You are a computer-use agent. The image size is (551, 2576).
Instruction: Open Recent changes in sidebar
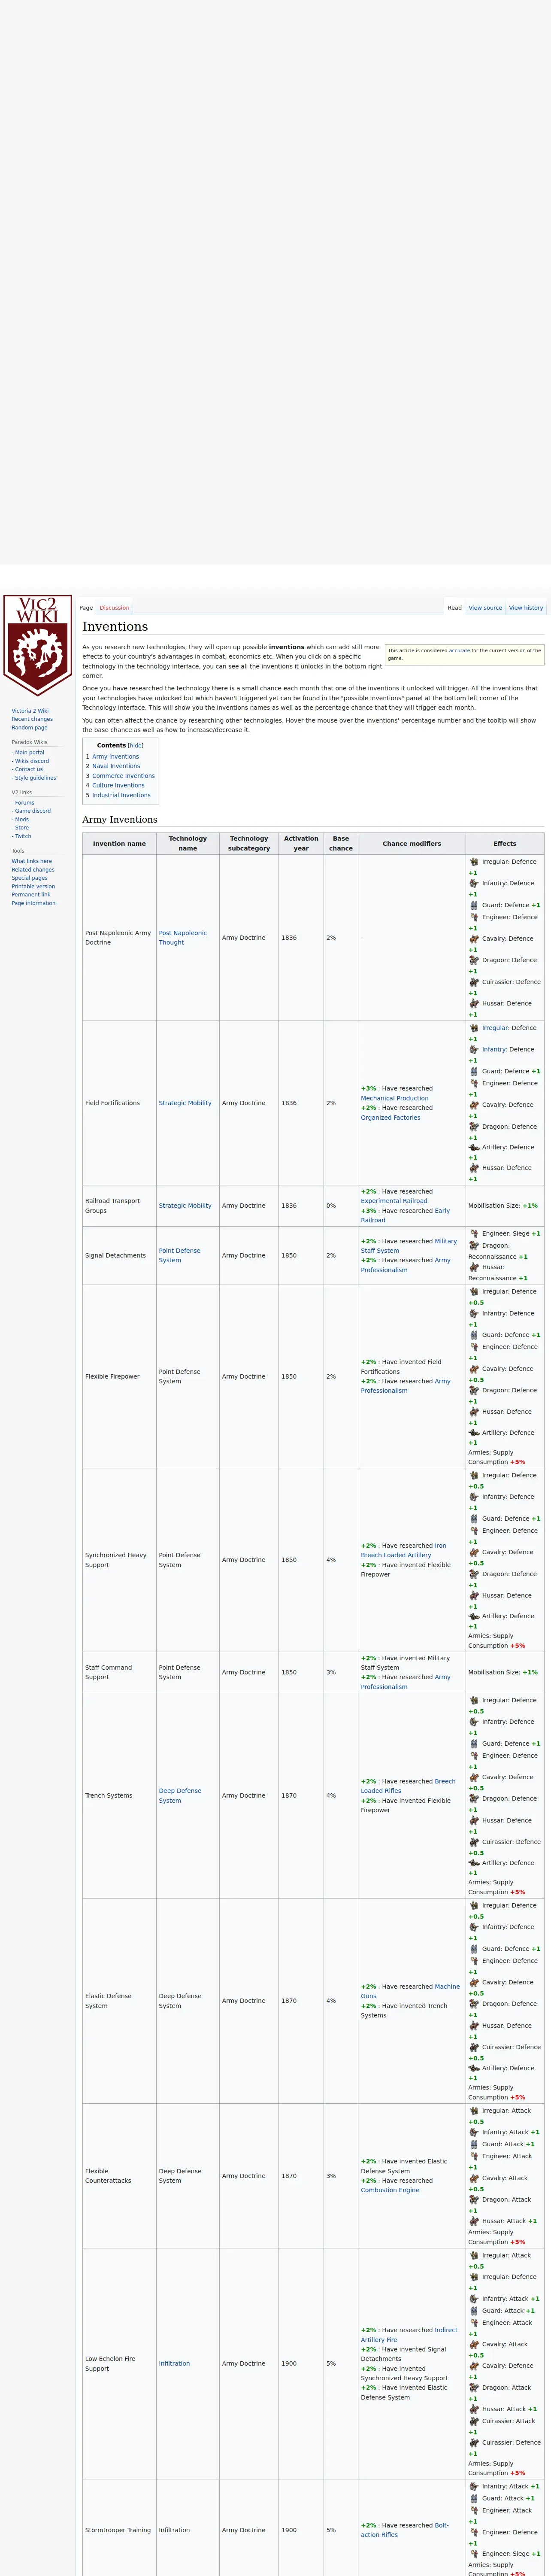point(32,719)
